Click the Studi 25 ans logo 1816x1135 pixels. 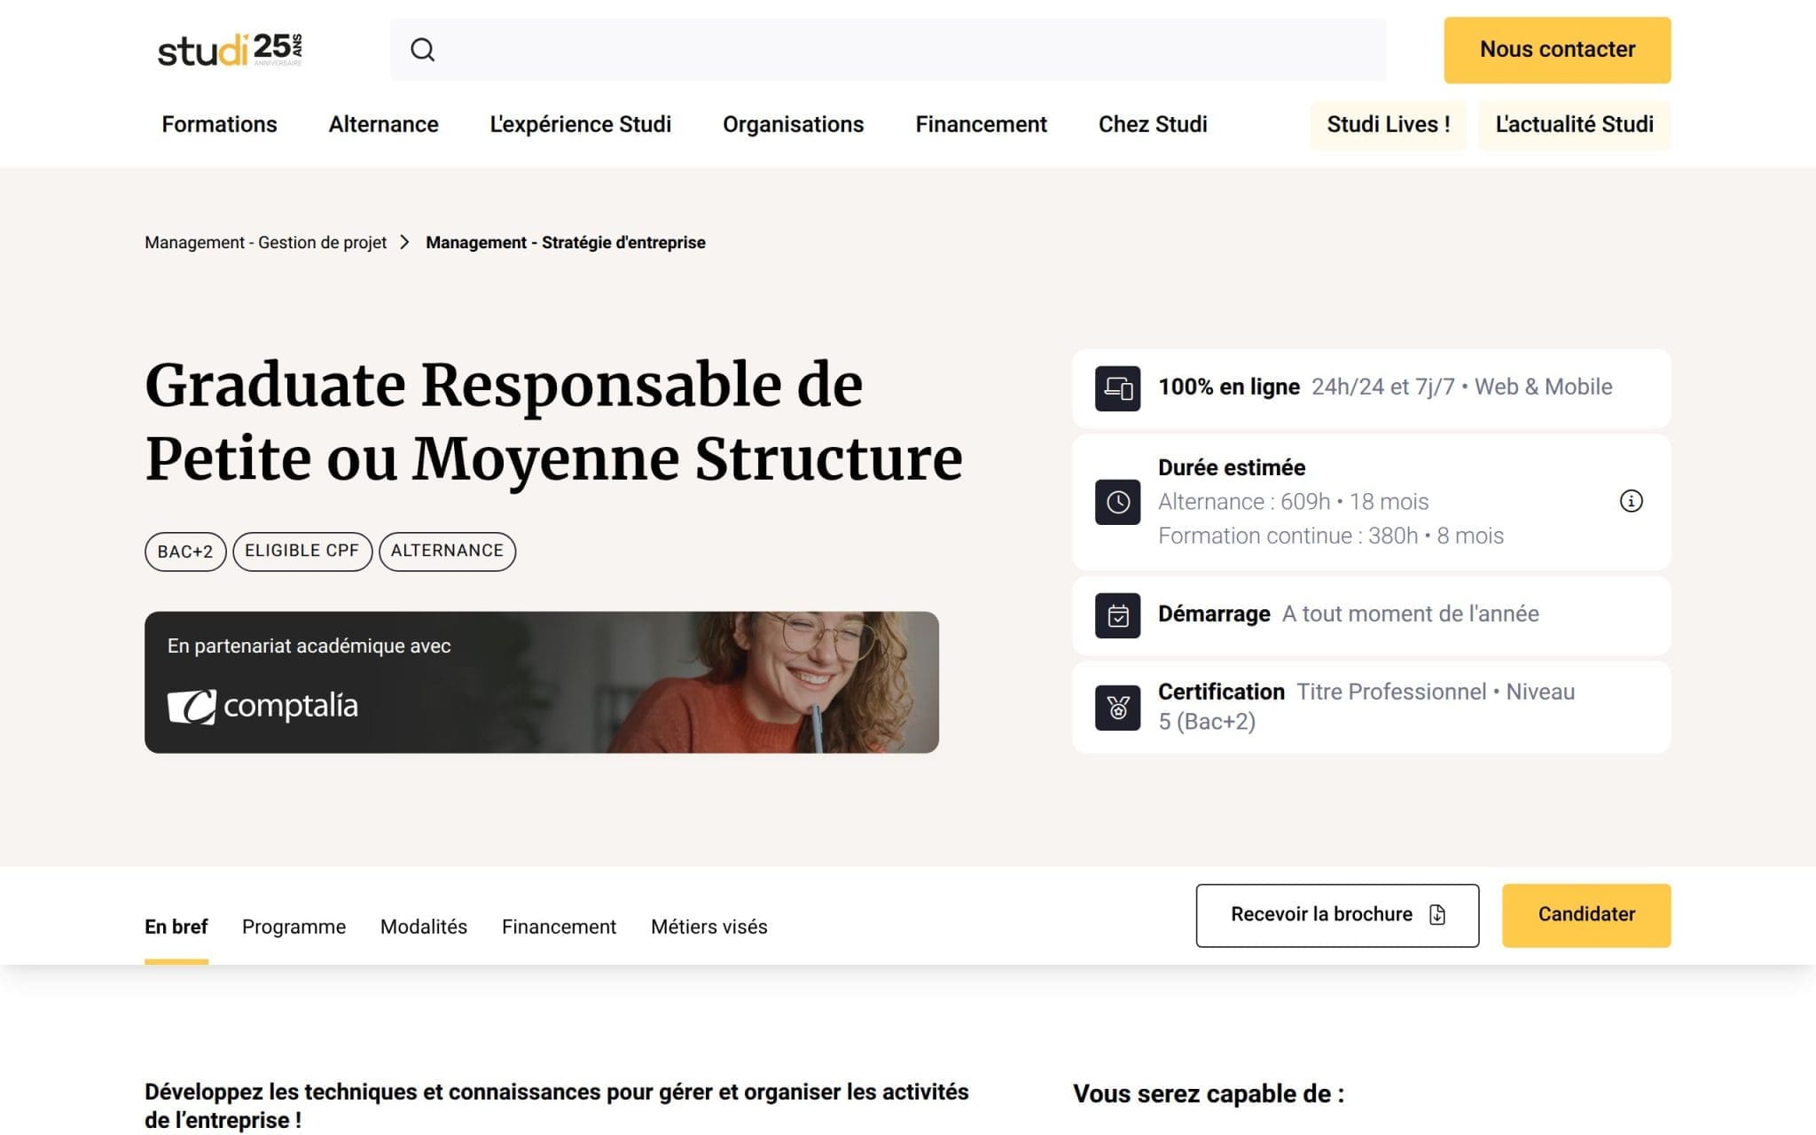pos(231,50)
